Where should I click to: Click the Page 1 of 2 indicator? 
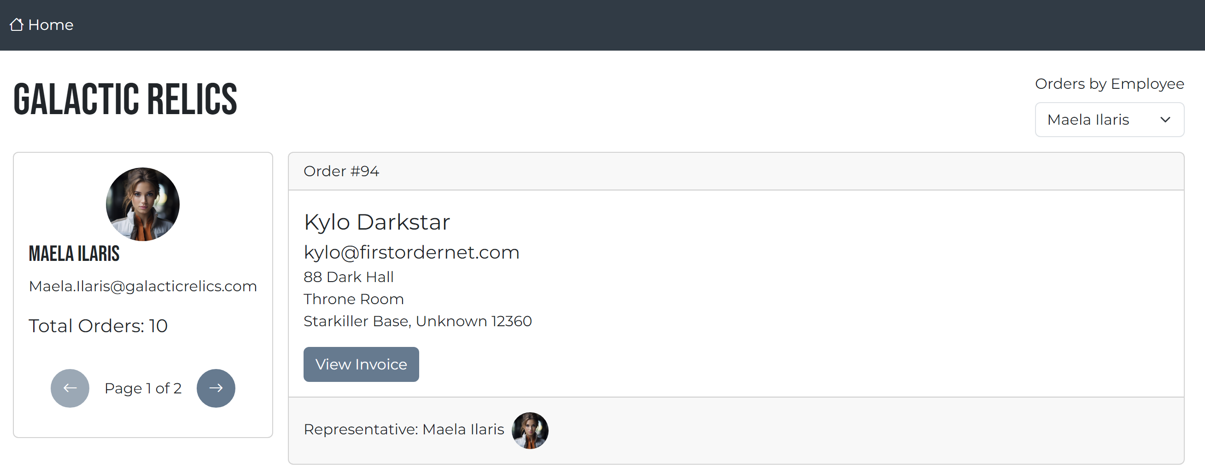pyautogui.click(x=143, y=388)
